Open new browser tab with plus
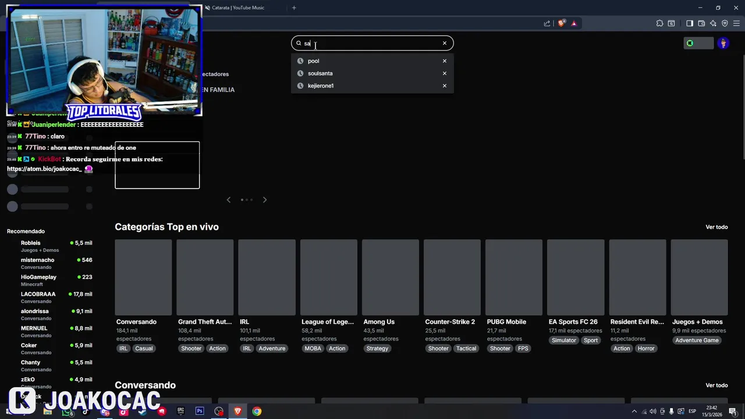Image resolution: width=745 pixels, height=419 pixels. pyautogui.click(x=294, y=8)
